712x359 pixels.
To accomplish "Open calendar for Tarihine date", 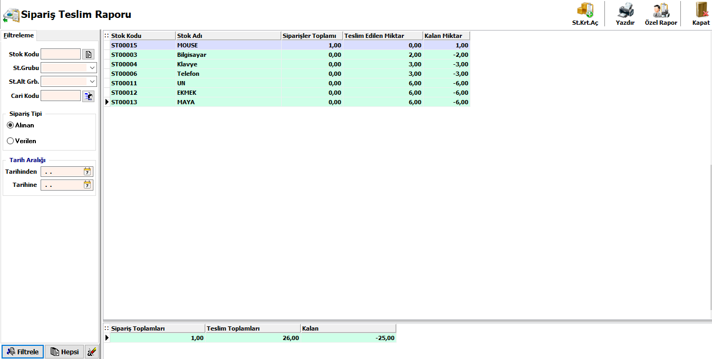I will coord(88,185).
